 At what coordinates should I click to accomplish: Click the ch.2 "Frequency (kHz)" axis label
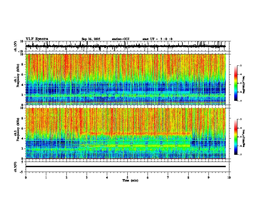tap(18, 129)
